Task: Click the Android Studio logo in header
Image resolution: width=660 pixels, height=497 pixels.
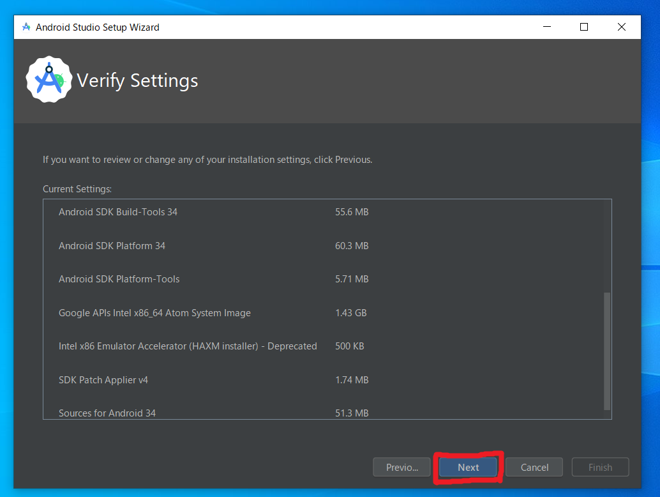Action: point(49,80)
